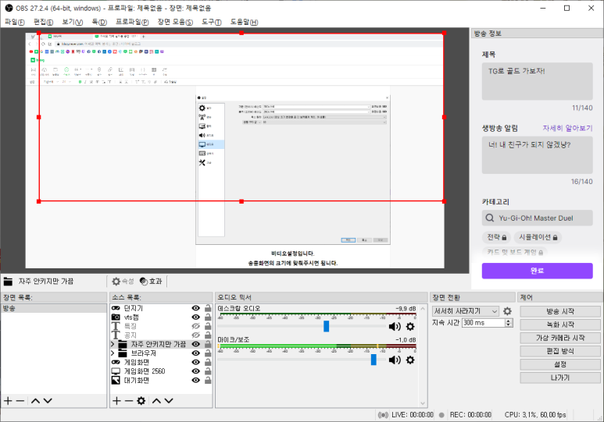604x422 pixels.
Task: Click the 카테고리 search field
Action: (537, 218)
